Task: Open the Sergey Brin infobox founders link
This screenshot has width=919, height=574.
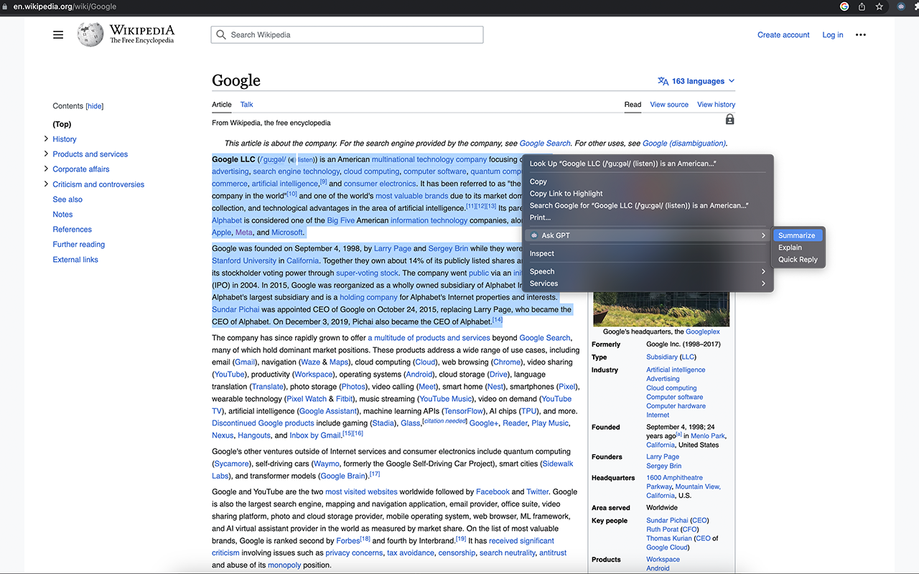Action: [663, 466]
